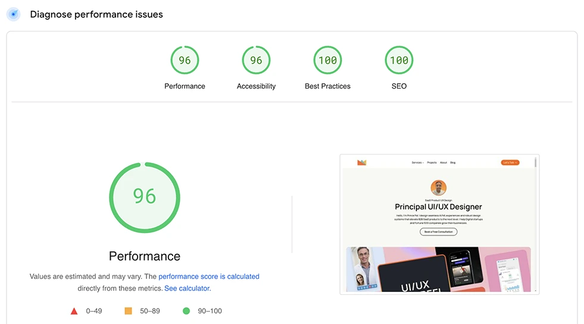Click the '90–100' score range text
584x324 pixels.
coord(210,311)
